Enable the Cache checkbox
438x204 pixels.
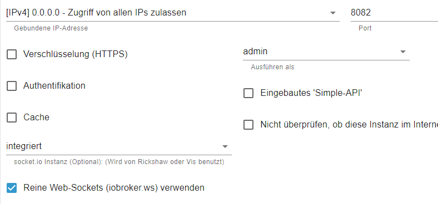point(12,118)
